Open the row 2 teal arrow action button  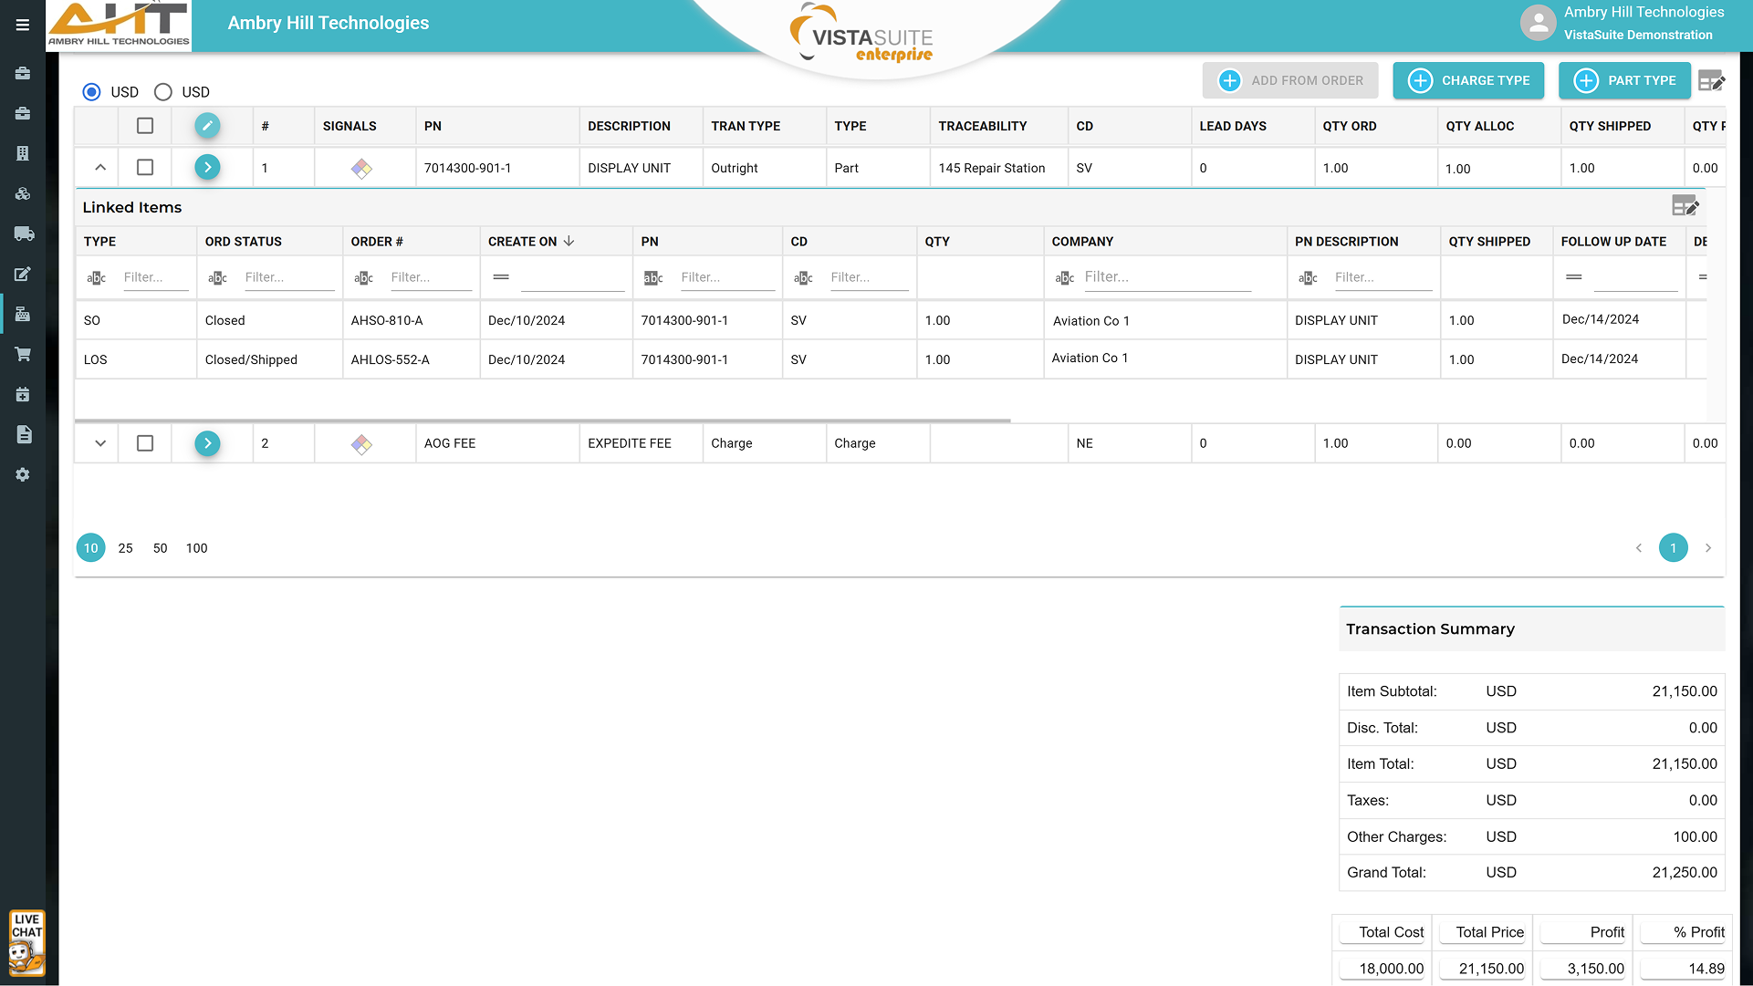[207, 443]
